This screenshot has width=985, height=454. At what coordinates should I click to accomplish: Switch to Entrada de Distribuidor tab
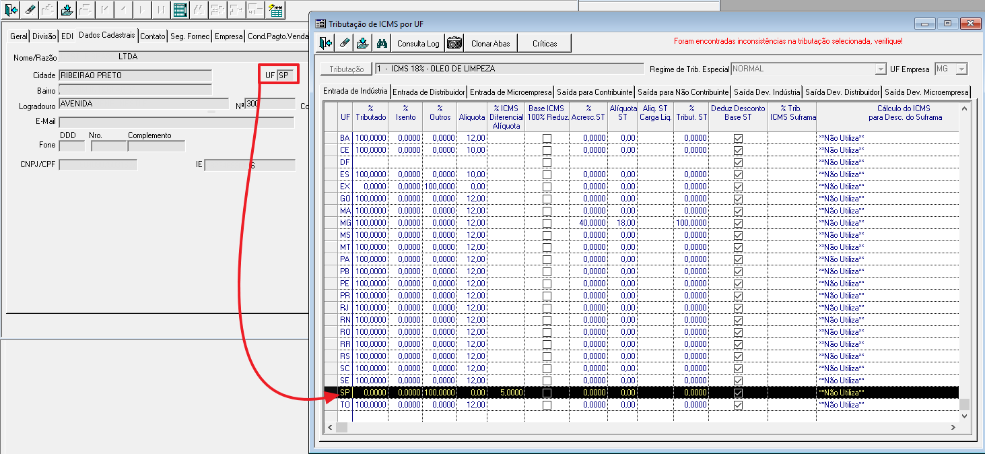pyautogui.click(x=429, y=92)
